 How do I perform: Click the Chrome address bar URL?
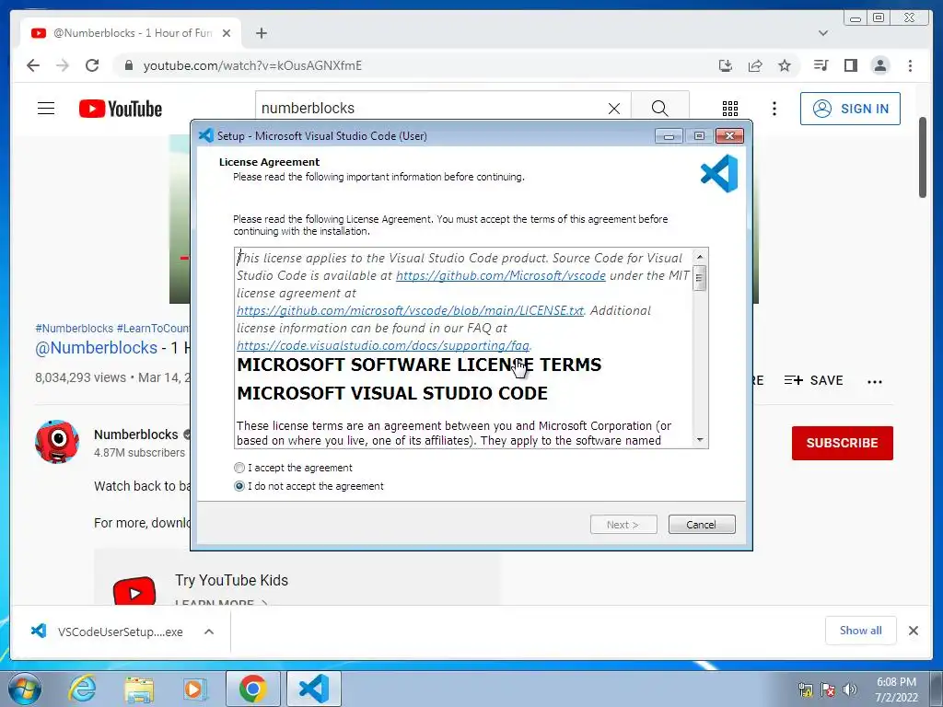(x=252, y=65)
